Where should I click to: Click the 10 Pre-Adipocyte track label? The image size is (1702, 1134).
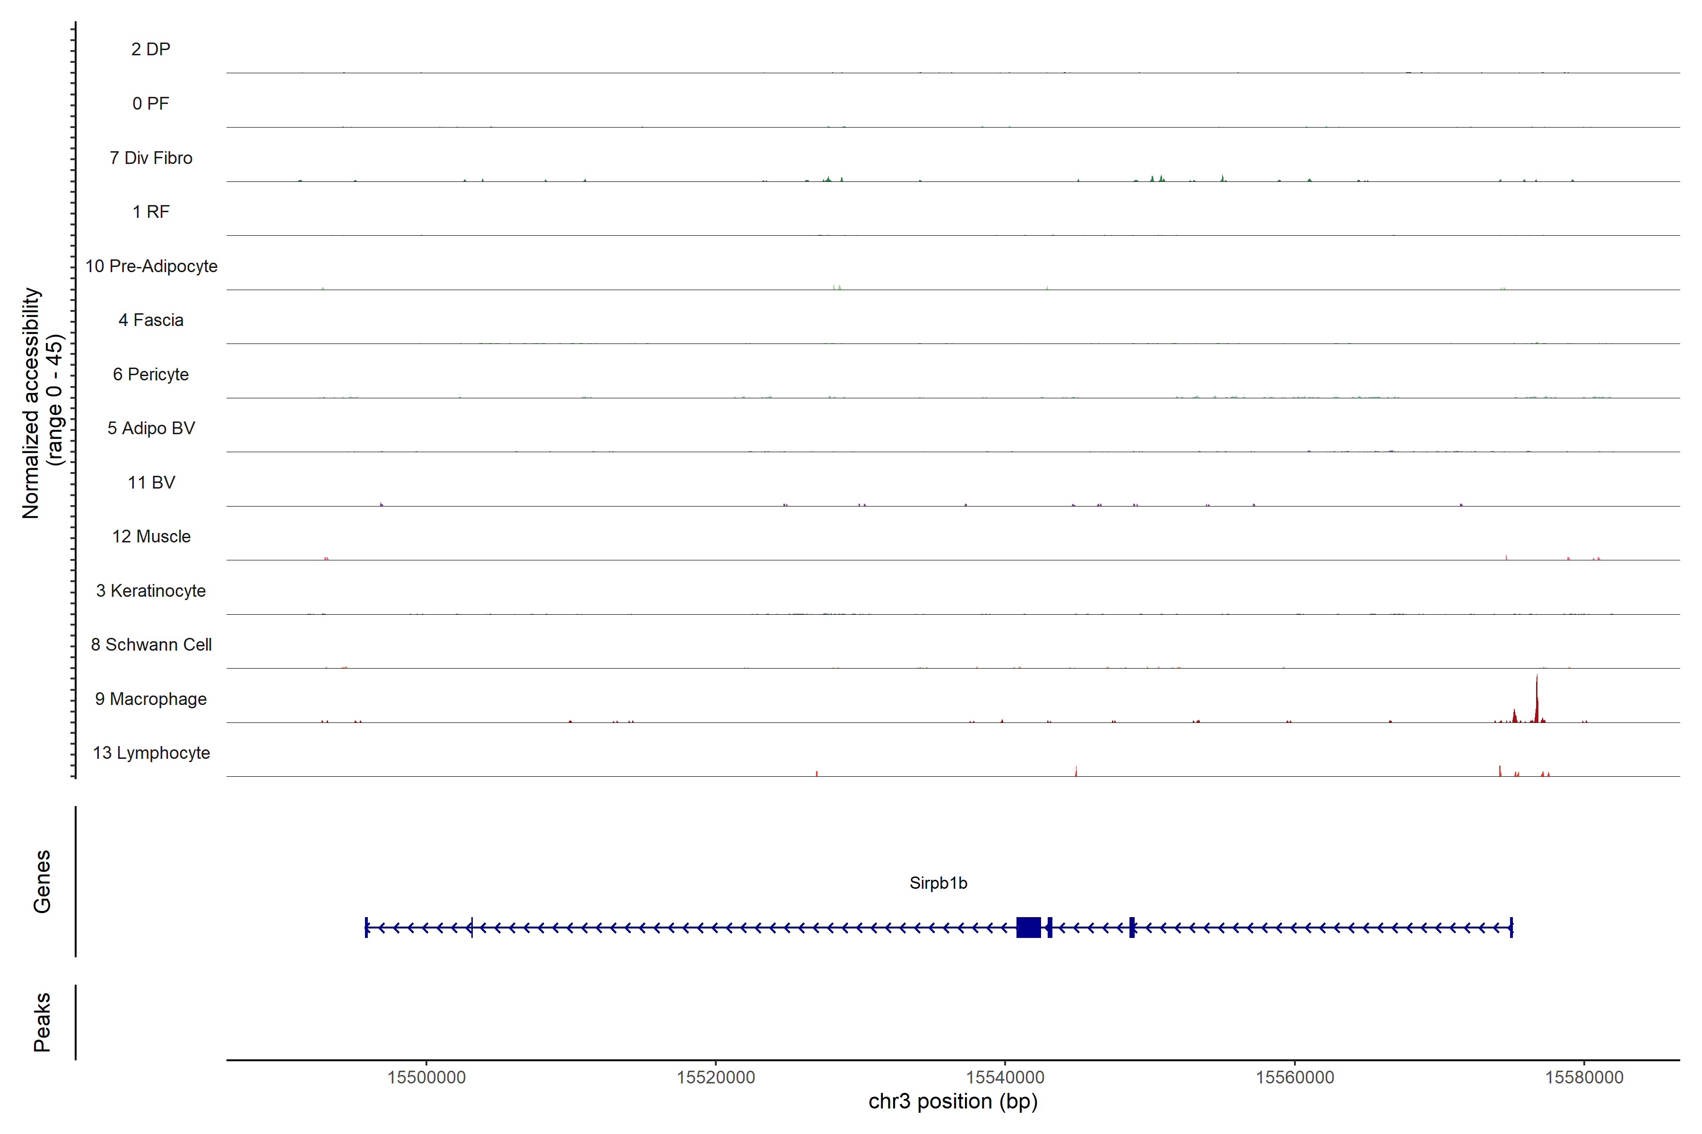click(150, 266)
